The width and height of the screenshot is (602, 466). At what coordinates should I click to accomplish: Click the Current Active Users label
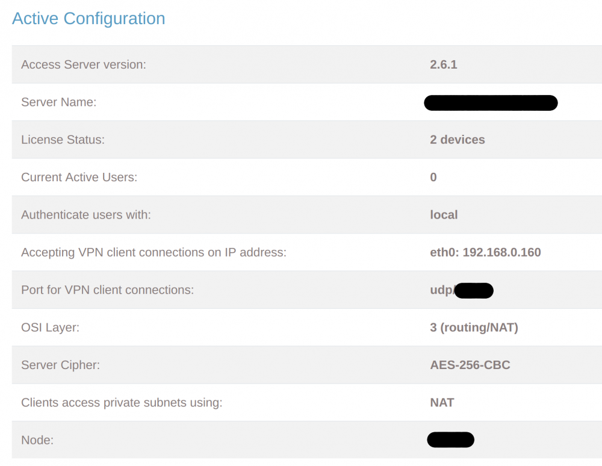[x=79, y=178]
